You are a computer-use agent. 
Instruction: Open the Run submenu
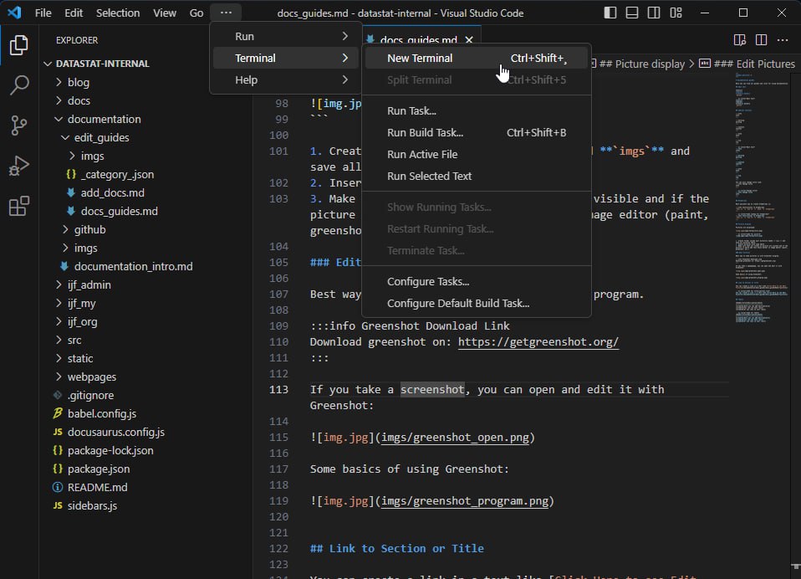click(287, 36)
